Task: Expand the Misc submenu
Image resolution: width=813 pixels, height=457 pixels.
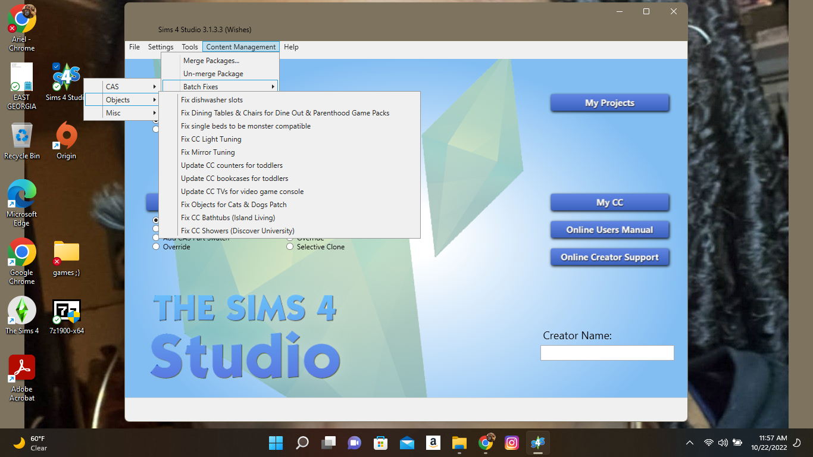Action: (123, 113)
